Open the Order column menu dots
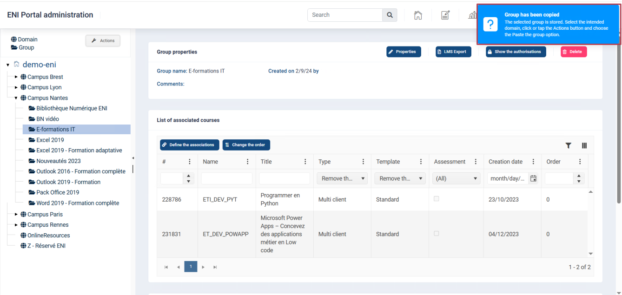Viewport: 622px width, 295px height. (x=580, y=162)
